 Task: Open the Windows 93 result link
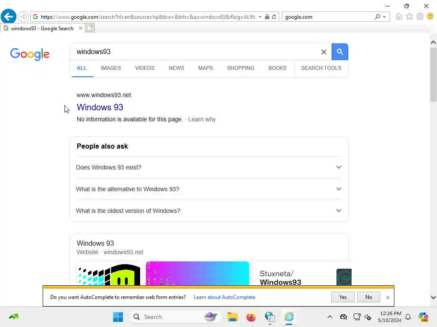(100, 107)
